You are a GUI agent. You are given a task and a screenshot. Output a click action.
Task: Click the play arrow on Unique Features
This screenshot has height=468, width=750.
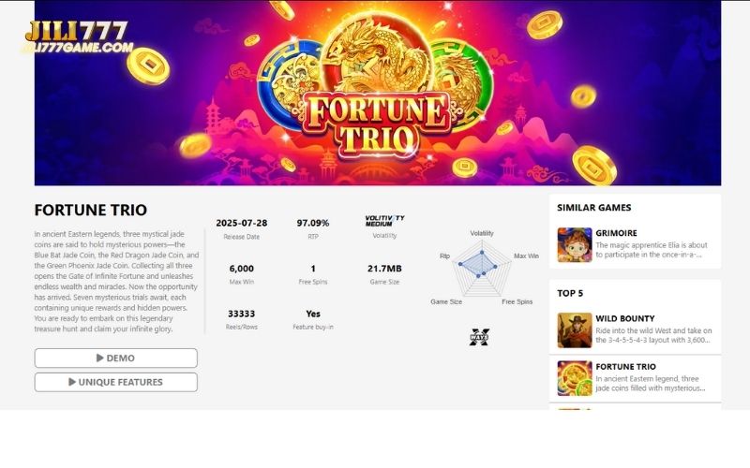click(72, 382)
